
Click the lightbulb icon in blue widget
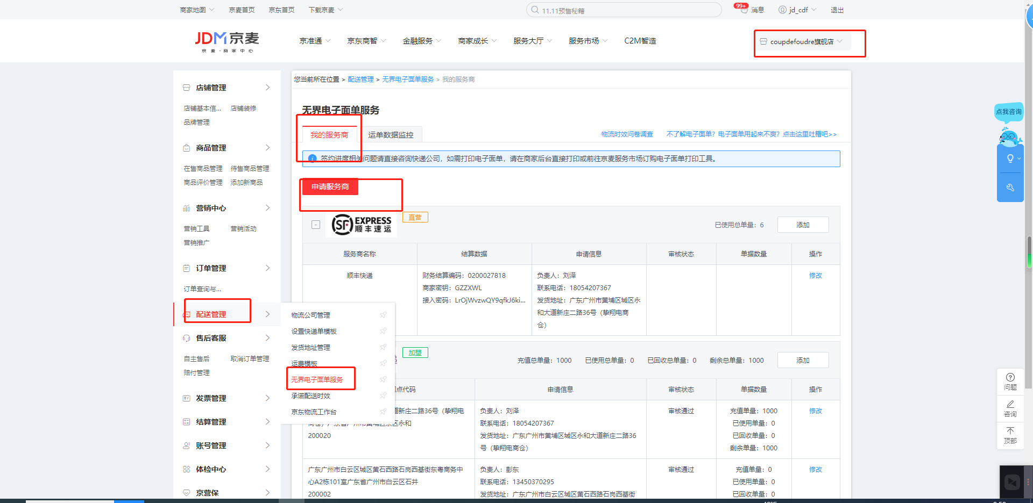(1010, 159)
